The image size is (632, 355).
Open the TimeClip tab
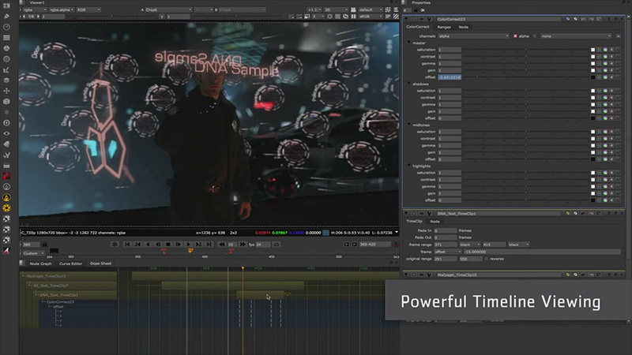tap(414, 222)
